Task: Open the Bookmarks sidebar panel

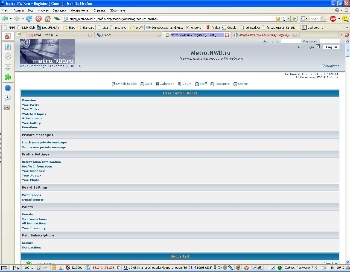Action: click(x=8, y=47)
